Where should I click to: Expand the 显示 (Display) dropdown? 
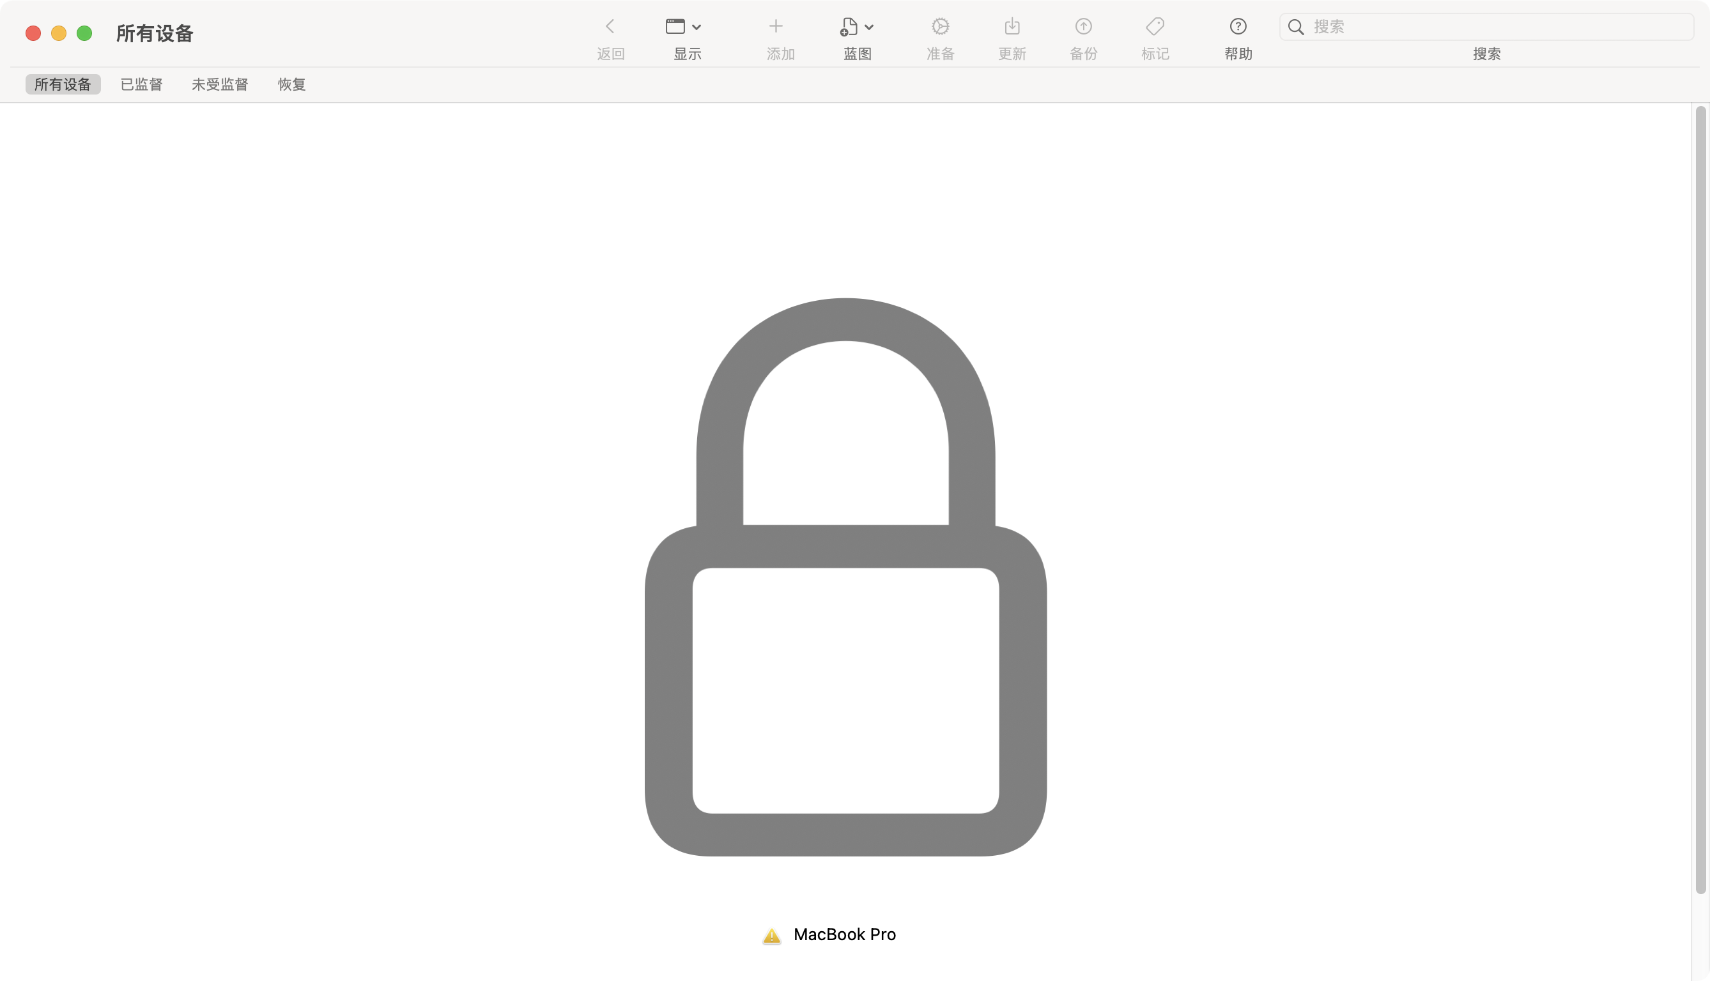coord(684,26)
